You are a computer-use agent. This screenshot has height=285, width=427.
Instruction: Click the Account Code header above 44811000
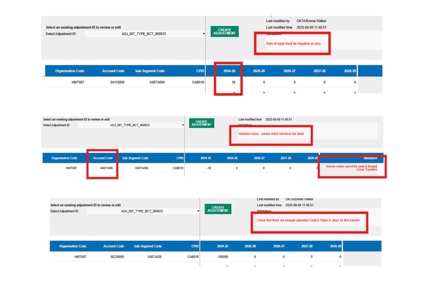point(103,158)
